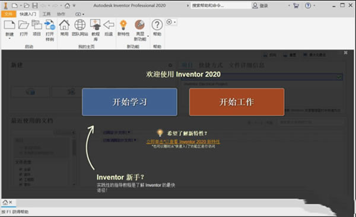Click the 后退 back arrow ribbon icon

(x=109, y=25)
